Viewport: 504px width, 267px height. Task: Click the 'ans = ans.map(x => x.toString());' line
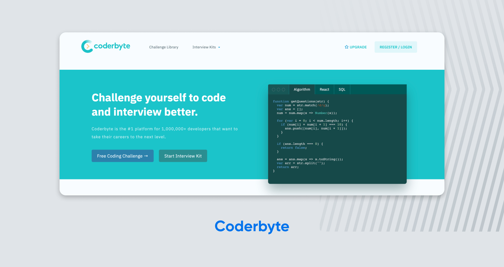pos(310,159)
